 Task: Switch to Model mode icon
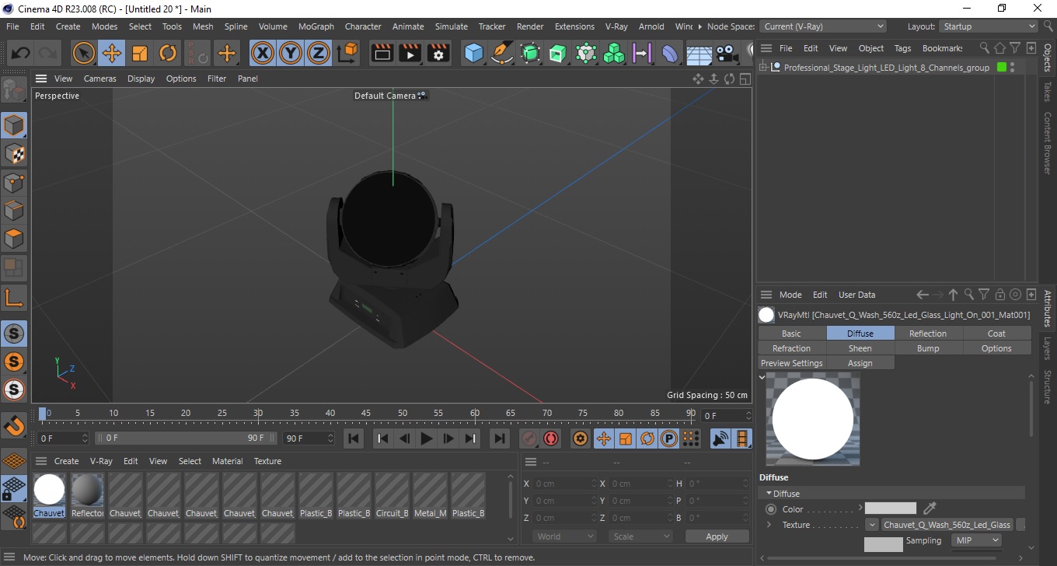[14, 125]
